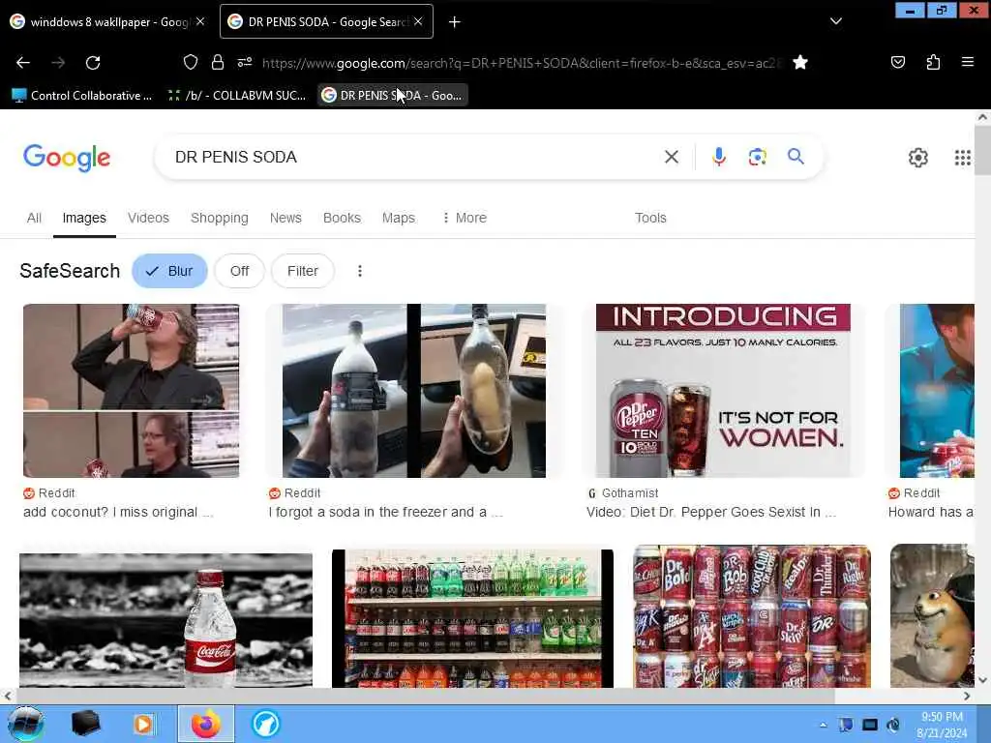Search by image using the Lens icon
This screenshot has width=991, height=743.
click(757, 157)
